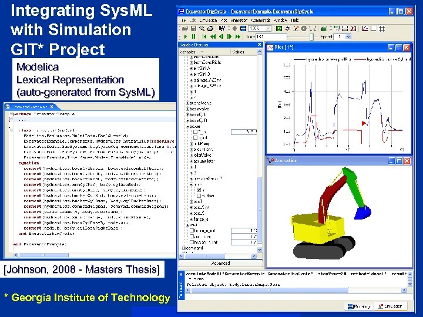Image resolution: width=423 pixels, height=317 pixels.
Task: Click the green simulation setup icon
Action: 324,28
